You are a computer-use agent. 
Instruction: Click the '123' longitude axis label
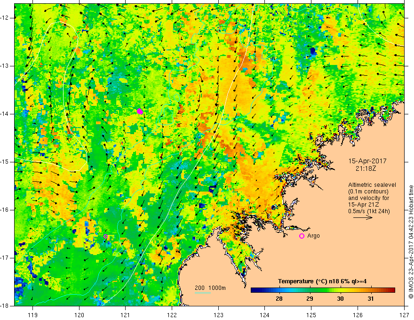click(x=218, y=315)
